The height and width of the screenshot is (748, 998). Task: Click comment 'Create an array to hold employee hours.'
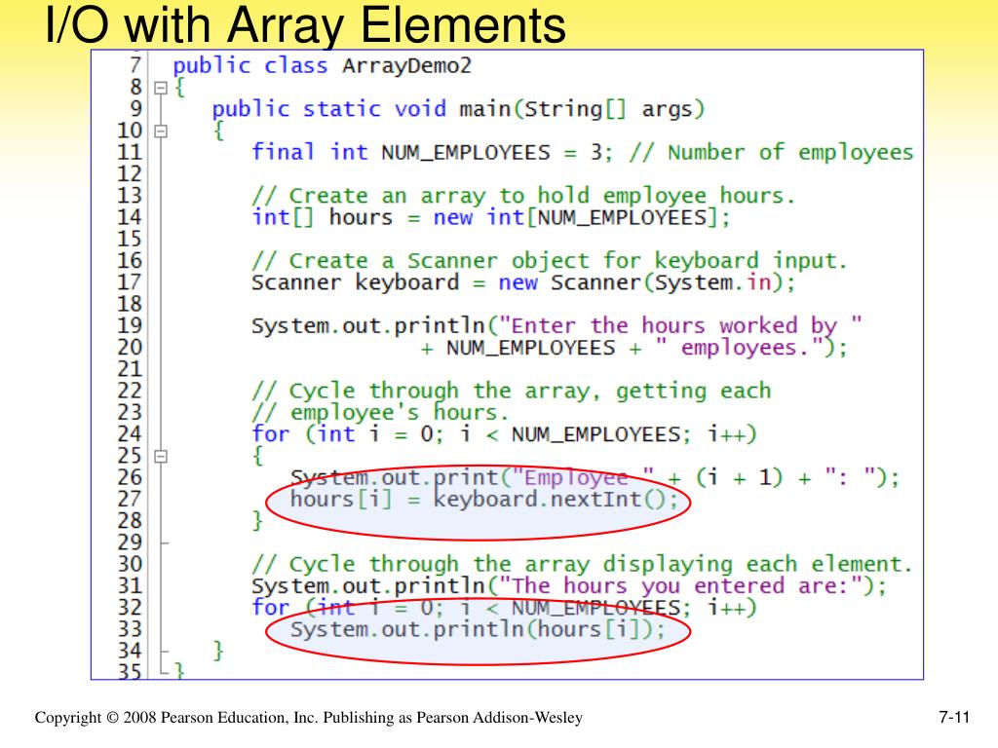click(x=523, y=196)
